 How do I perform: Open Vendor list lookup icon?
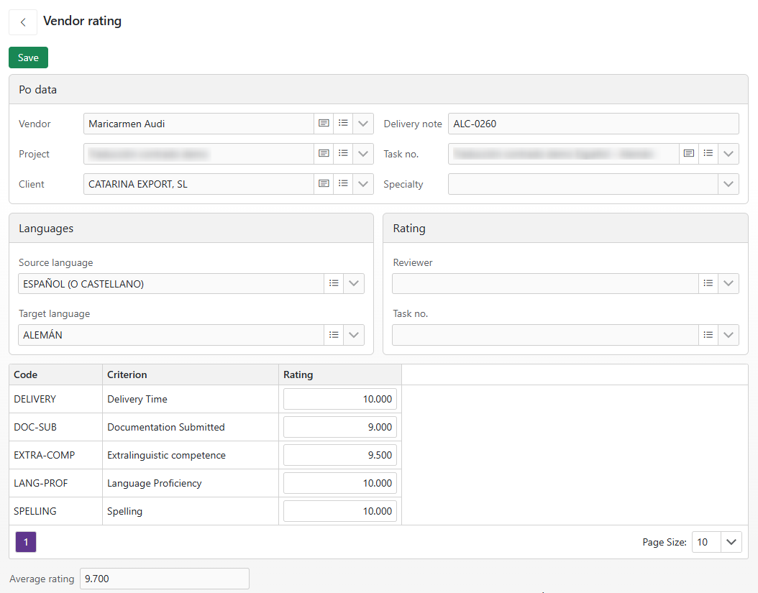343,123
